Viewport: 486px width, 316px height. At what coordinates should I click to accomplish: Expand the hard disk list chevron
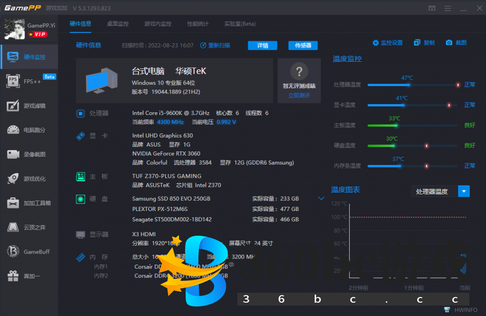click(321, 198)
